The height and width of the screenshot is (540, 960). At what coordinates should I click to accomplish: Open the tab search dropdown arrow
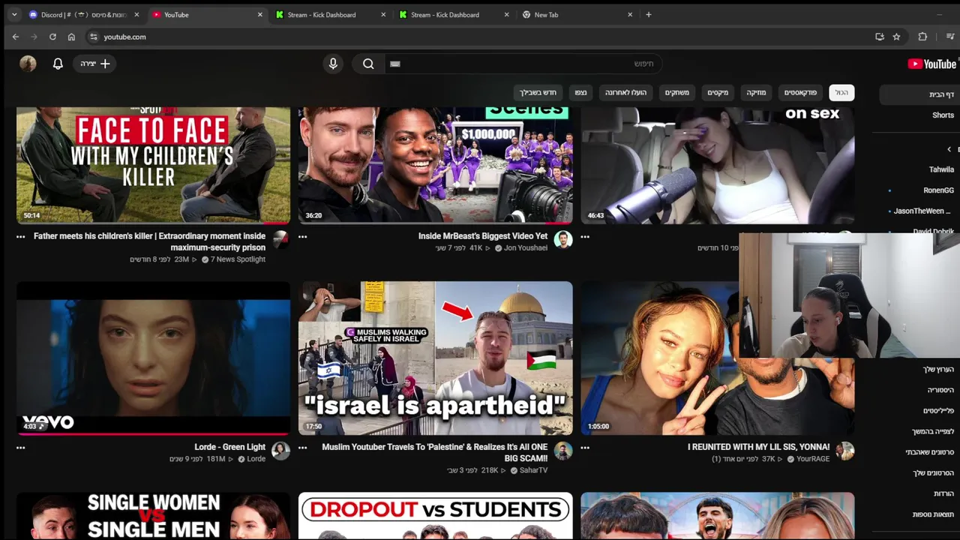click(x=13, y=14)
